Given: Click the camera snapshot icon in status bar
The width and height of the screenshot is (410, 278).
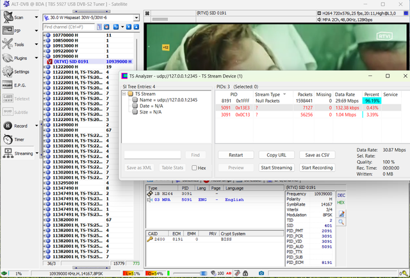Looking at the screenshot, I should click(261, 274).
